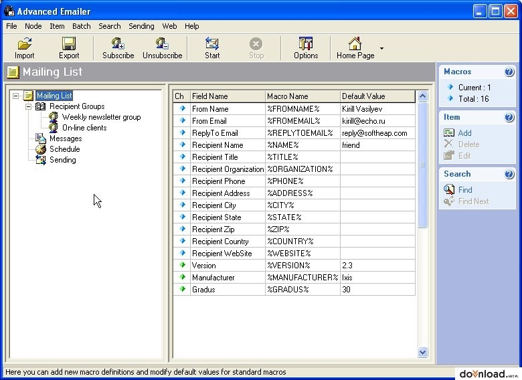Click the green marker in Gradus row
Screen dimensions: 522x380
pyautogui.click(x=182, y=289)
